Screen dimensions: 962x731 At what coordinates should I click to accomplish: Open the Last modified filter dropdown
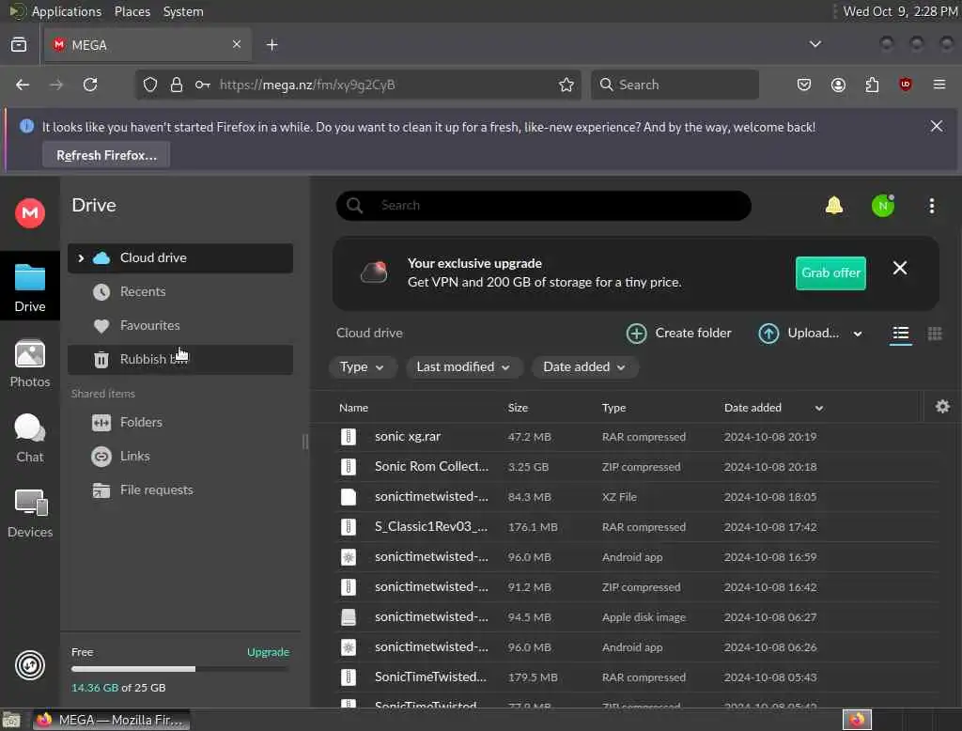point(464,367)
